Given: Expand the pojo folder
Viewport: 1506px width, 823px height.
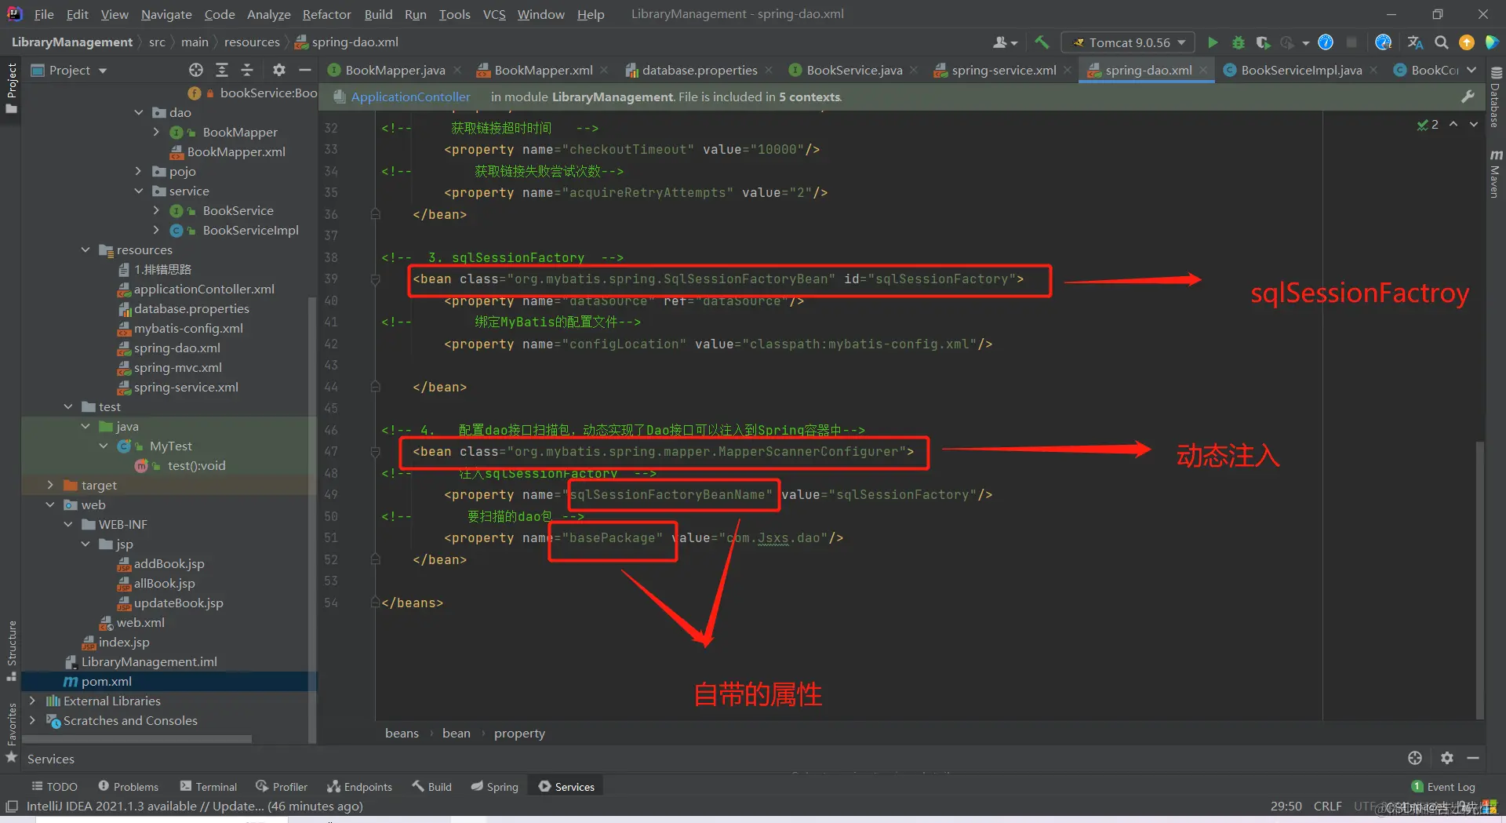Looking at the screenshot, I should point(139,171).
